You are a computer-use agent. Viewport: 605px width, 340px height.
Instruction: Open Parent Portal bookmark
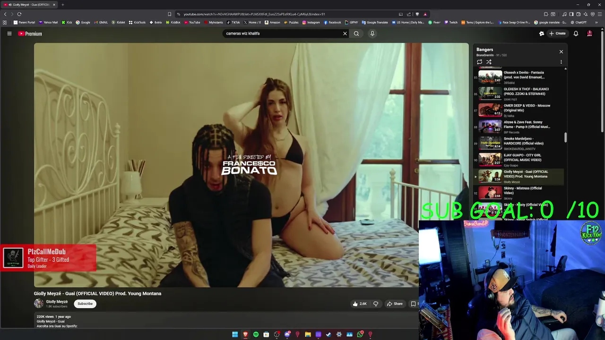point(24,22)
